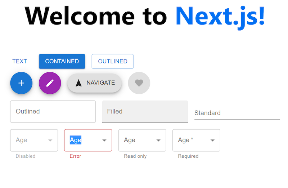Focus the Filled text field
This screenshot has width=288, height=188.
click(x=145, y=112)
